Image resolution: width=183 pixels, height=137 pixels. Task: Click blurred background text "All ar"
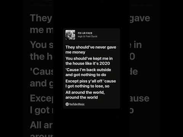coord(41,125)
